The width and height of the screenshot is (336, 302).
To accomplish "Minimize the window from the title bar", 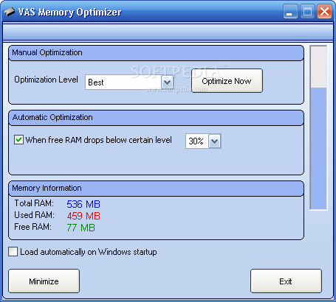I will coord(290,11).
